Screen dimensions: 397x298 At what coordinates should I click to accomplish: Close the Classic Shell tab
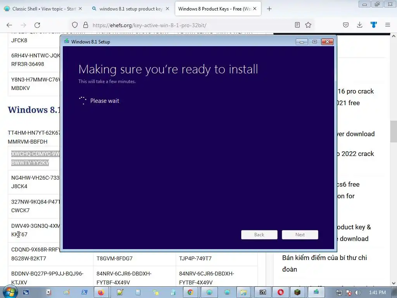coord(80,9)
